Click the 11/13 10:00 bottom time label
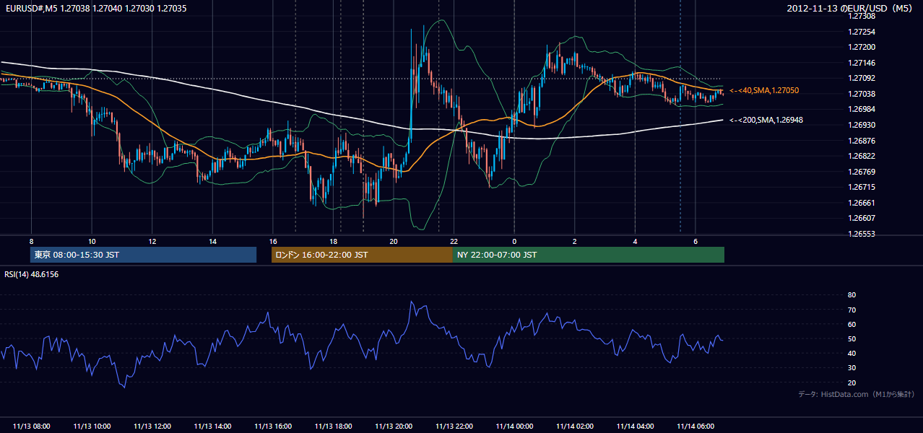 92,427
